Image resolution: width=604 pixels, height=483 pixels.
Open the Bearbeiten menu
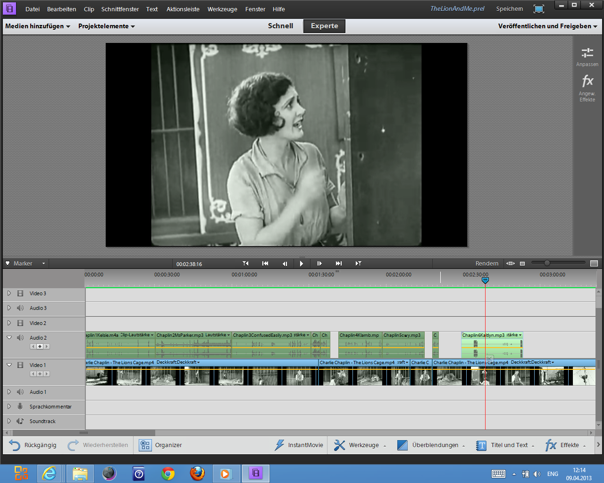click(x=61, y=9)
